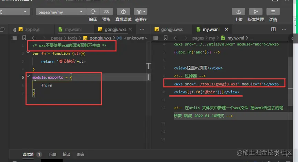This screenshot has width=298, height=162.
Task: Close the my.wxml tab in right editor
Action: [x=226, y=29]
